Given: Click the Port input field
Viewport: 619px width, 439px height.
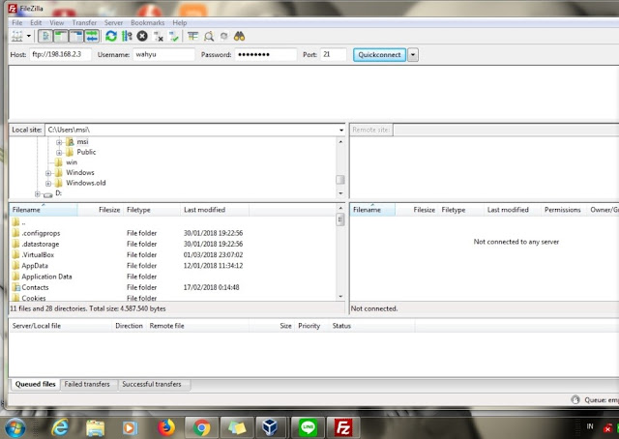Looking at the screenshot, I should tap(333, 54).
